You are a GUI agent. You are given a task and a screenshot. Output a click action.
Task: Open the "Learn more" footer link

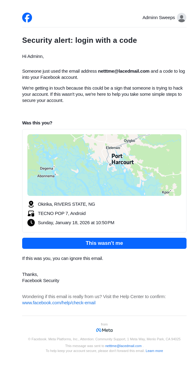(154, 351)
